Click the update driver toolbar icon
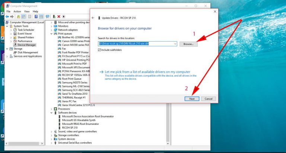The height and width of the screenshot is (153, 286). [x=54, y=17]
